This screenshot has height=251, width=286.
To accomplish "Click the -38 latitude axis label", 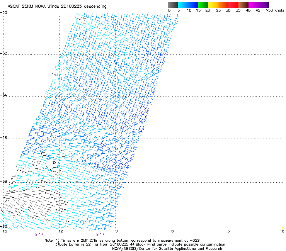I will [x=3, y=181].
